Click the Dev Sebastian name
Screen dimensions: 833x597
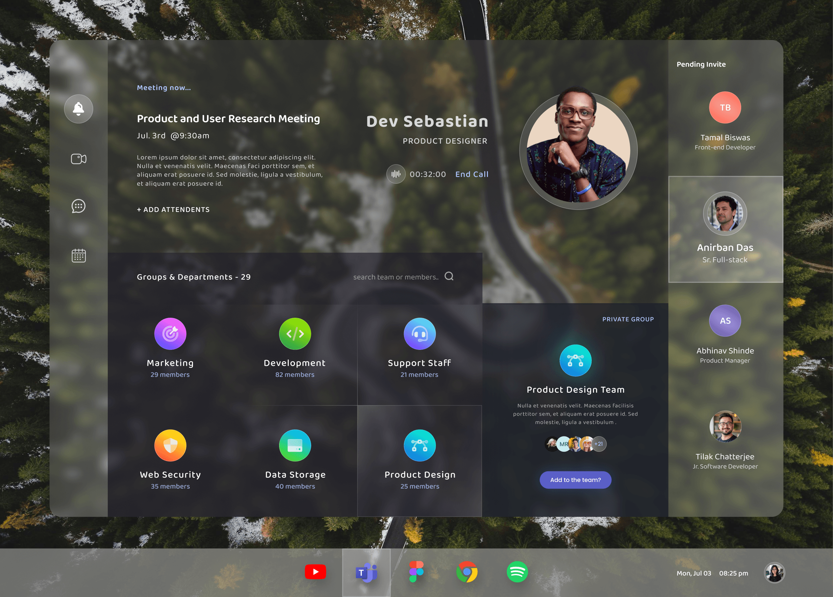(x=428, y=121)
